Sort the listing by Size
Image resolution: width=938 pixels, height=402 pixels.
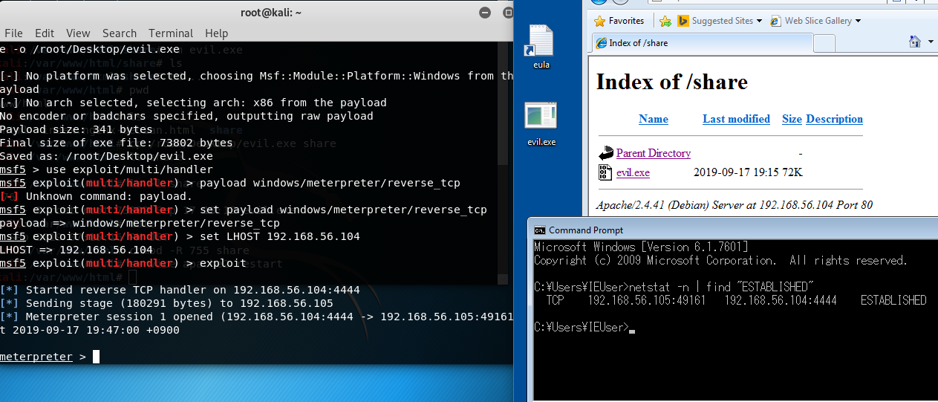coord(792,119)
